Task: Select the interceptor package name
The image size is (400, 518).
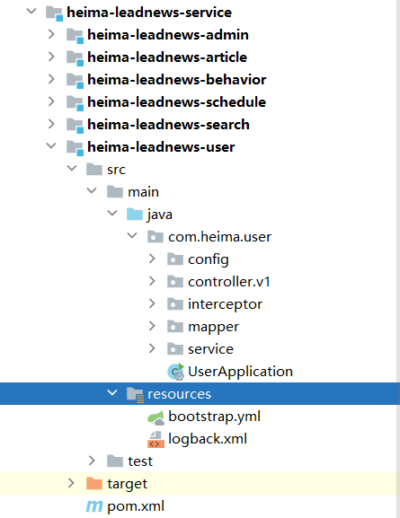Action: pos(225,304)
